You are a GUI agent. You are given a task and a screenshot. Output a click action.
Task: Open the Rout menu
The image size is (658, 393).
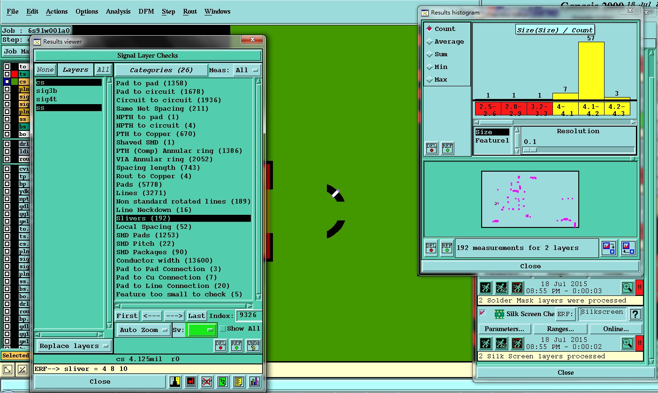190,11
